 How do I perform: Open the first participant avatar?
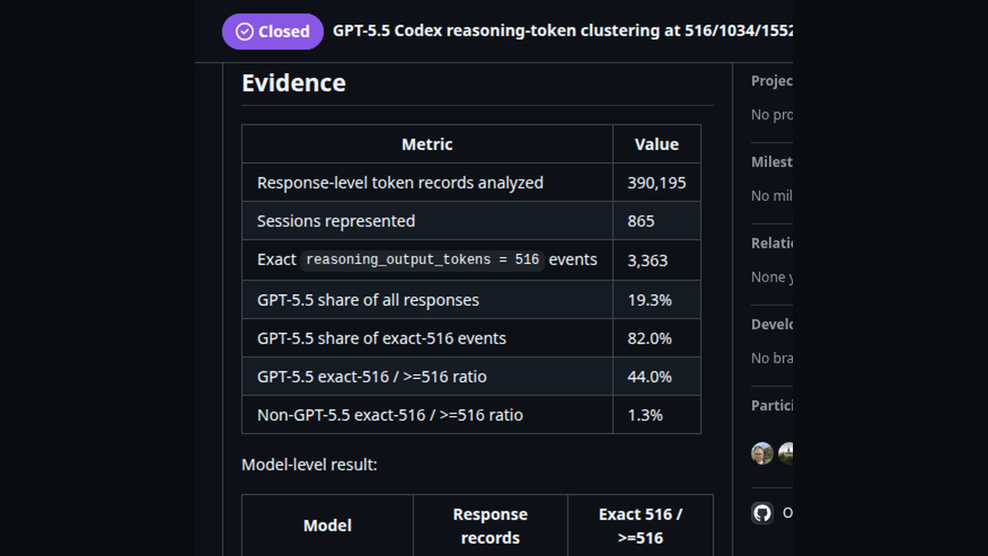coord(762,454)
